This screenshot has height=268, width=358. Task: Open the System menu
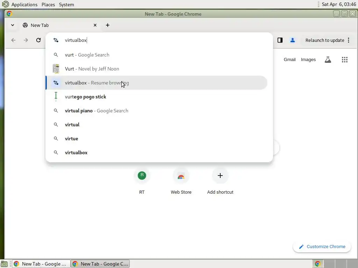66,5
